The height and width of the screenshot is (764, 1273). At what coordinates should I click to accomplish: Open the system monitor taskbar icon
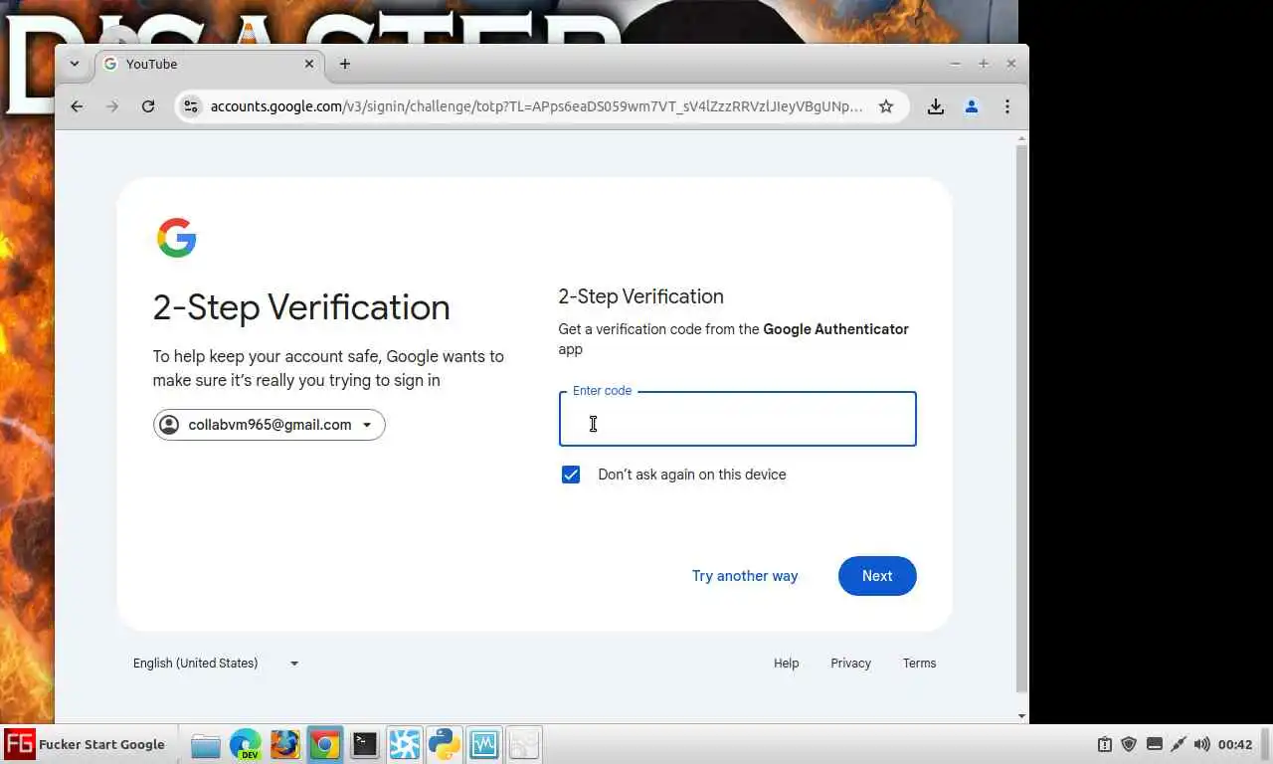click(x=484, y=744)
